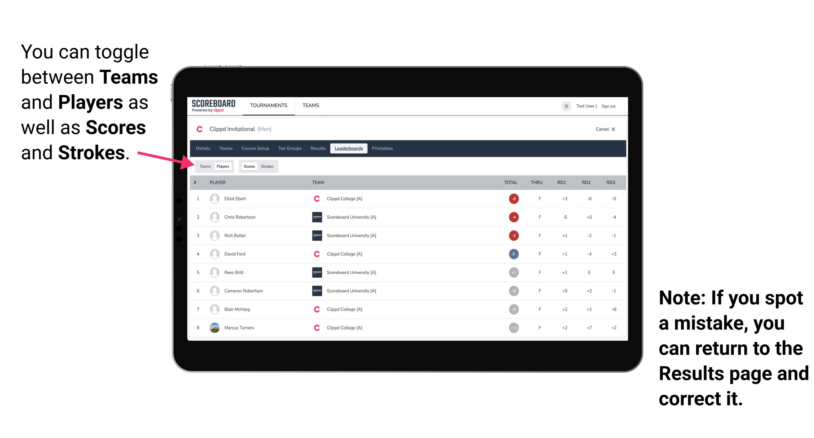Enable Strokes display mode

pyautogui.click(x=268, y=166)
